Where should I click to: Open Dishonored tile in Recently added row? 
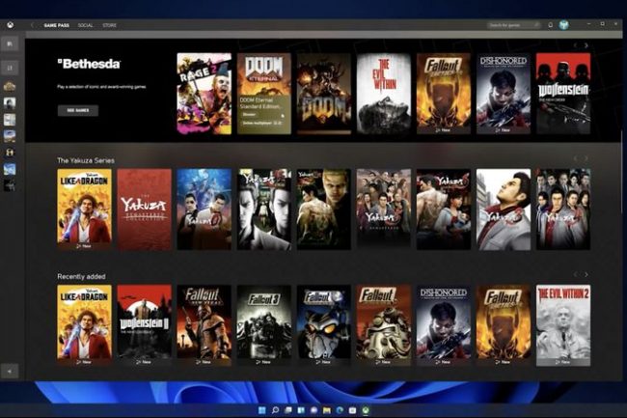point(444,325)
